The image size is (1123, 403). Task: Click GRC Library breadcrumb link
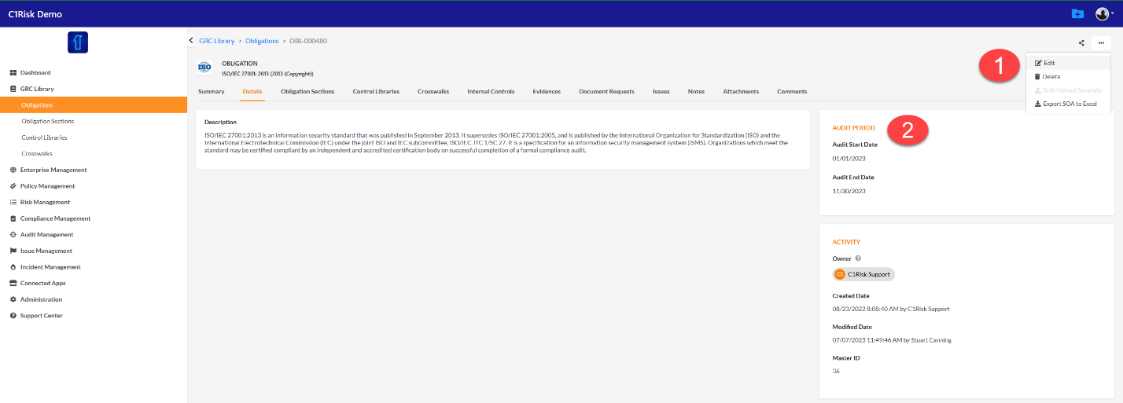click(x=217, y=41)
